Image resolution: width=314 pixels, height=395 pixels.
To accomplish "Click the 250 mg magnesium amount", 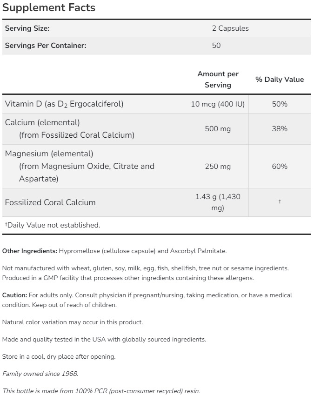I will point(218,167).
